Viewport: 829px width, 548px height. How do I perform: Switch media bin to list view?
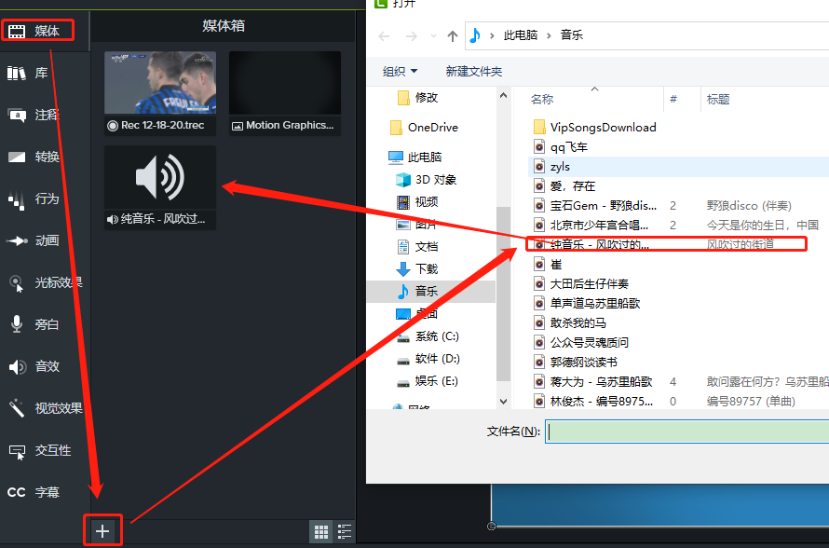point(345,531)
